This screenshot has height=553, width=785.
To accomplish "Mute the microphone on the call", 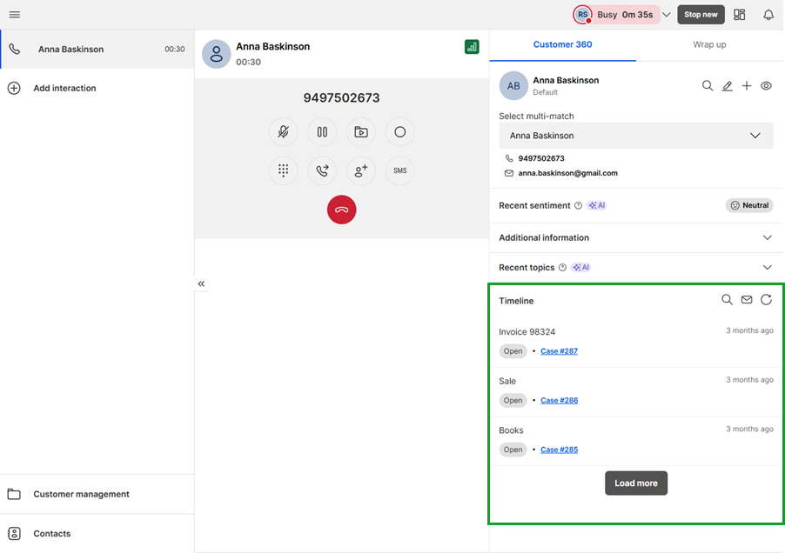I will click(284, 132).
